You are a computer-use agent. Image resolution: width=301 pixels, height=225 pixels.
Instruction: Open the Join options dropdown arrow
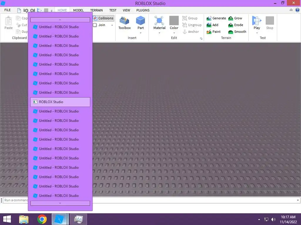[112, 25]
